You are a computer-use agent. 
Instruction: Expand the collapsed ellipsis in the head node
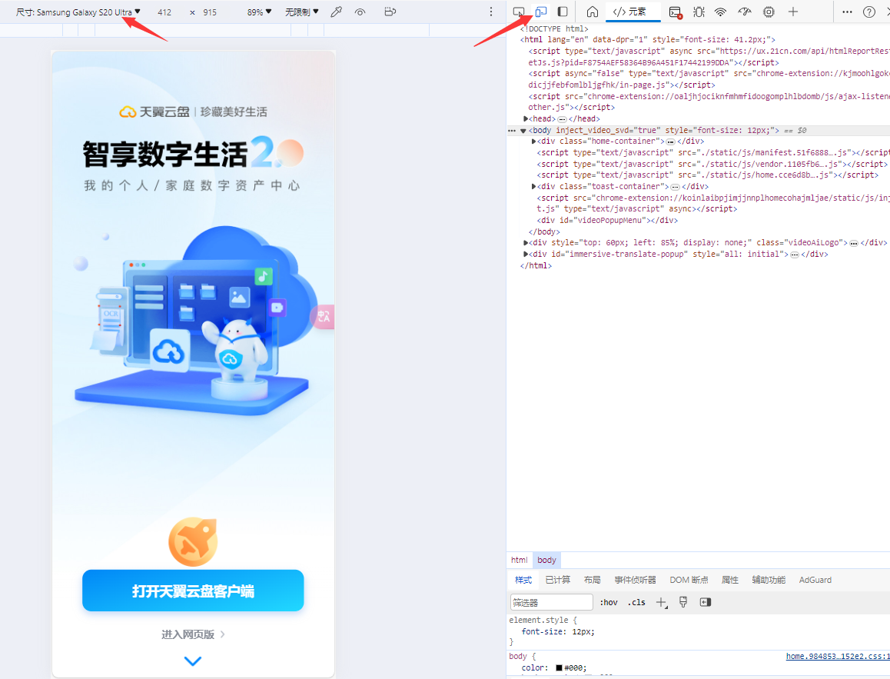point(562,119)
